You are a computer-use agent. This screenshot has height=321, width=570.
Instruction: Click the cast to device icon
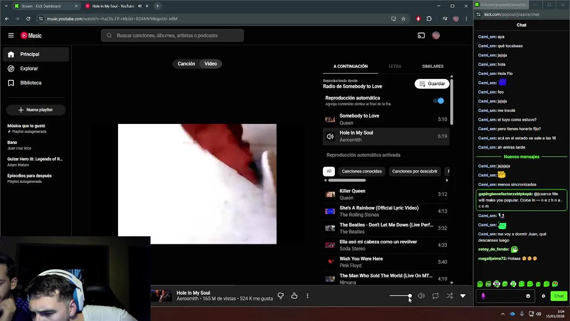pos(421,36)
